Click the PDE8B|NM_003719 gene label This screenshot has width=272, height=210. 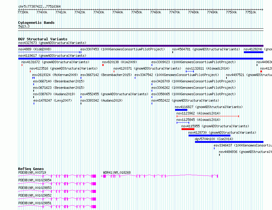tap(32, 172)
